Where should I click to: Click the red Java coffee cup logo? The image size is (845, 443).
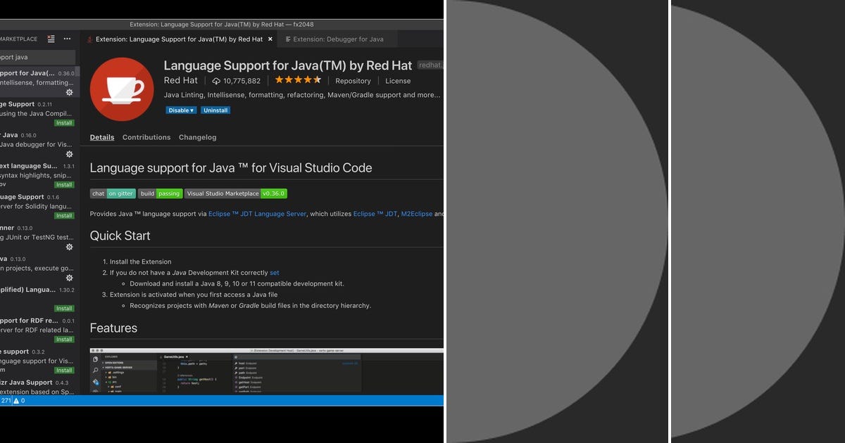point(122,89)
